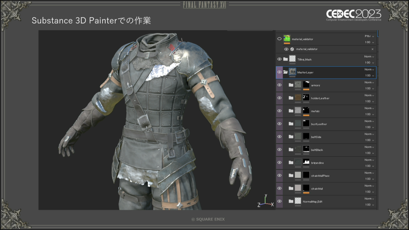Click the "holderLeather" layer name
The image size is (409, 230).
click(320, 98)
